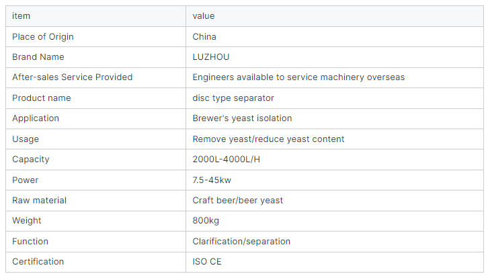The height and width of the screenshot is (278, 486).
Task: Click 'Engineers available to service machinery overseas' text
Action: pos(298,77)
